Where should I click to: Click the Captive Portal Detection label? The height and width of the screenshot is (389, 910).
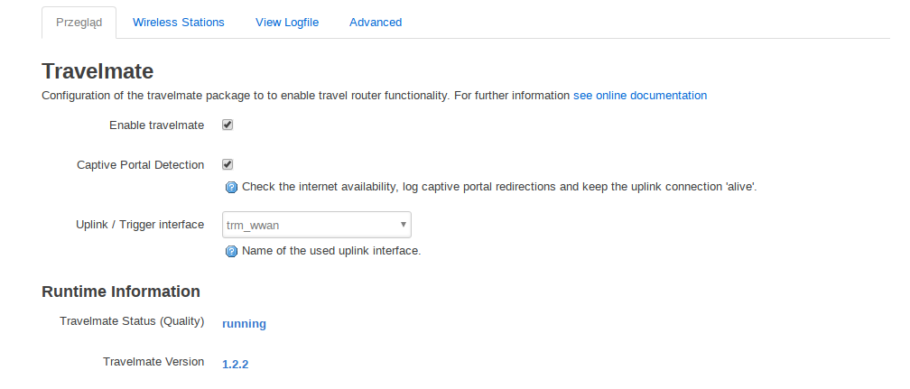coord(141,165)
